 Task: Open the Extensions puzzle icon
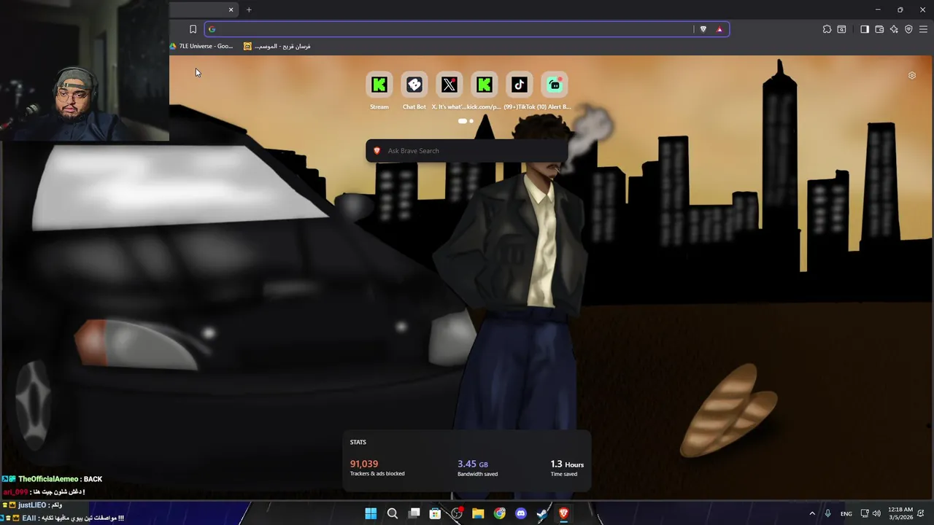pyautogui.click(x=827, y=29)
